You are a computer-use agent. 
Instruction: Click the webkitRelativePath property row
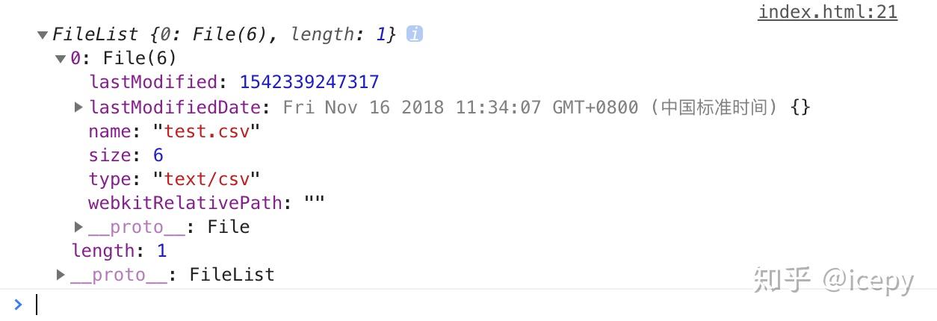point(207,202)
